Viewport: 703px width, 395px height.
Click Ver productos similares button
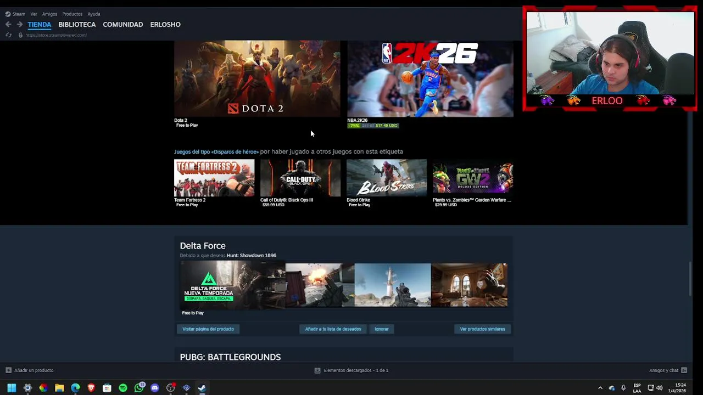482,329
